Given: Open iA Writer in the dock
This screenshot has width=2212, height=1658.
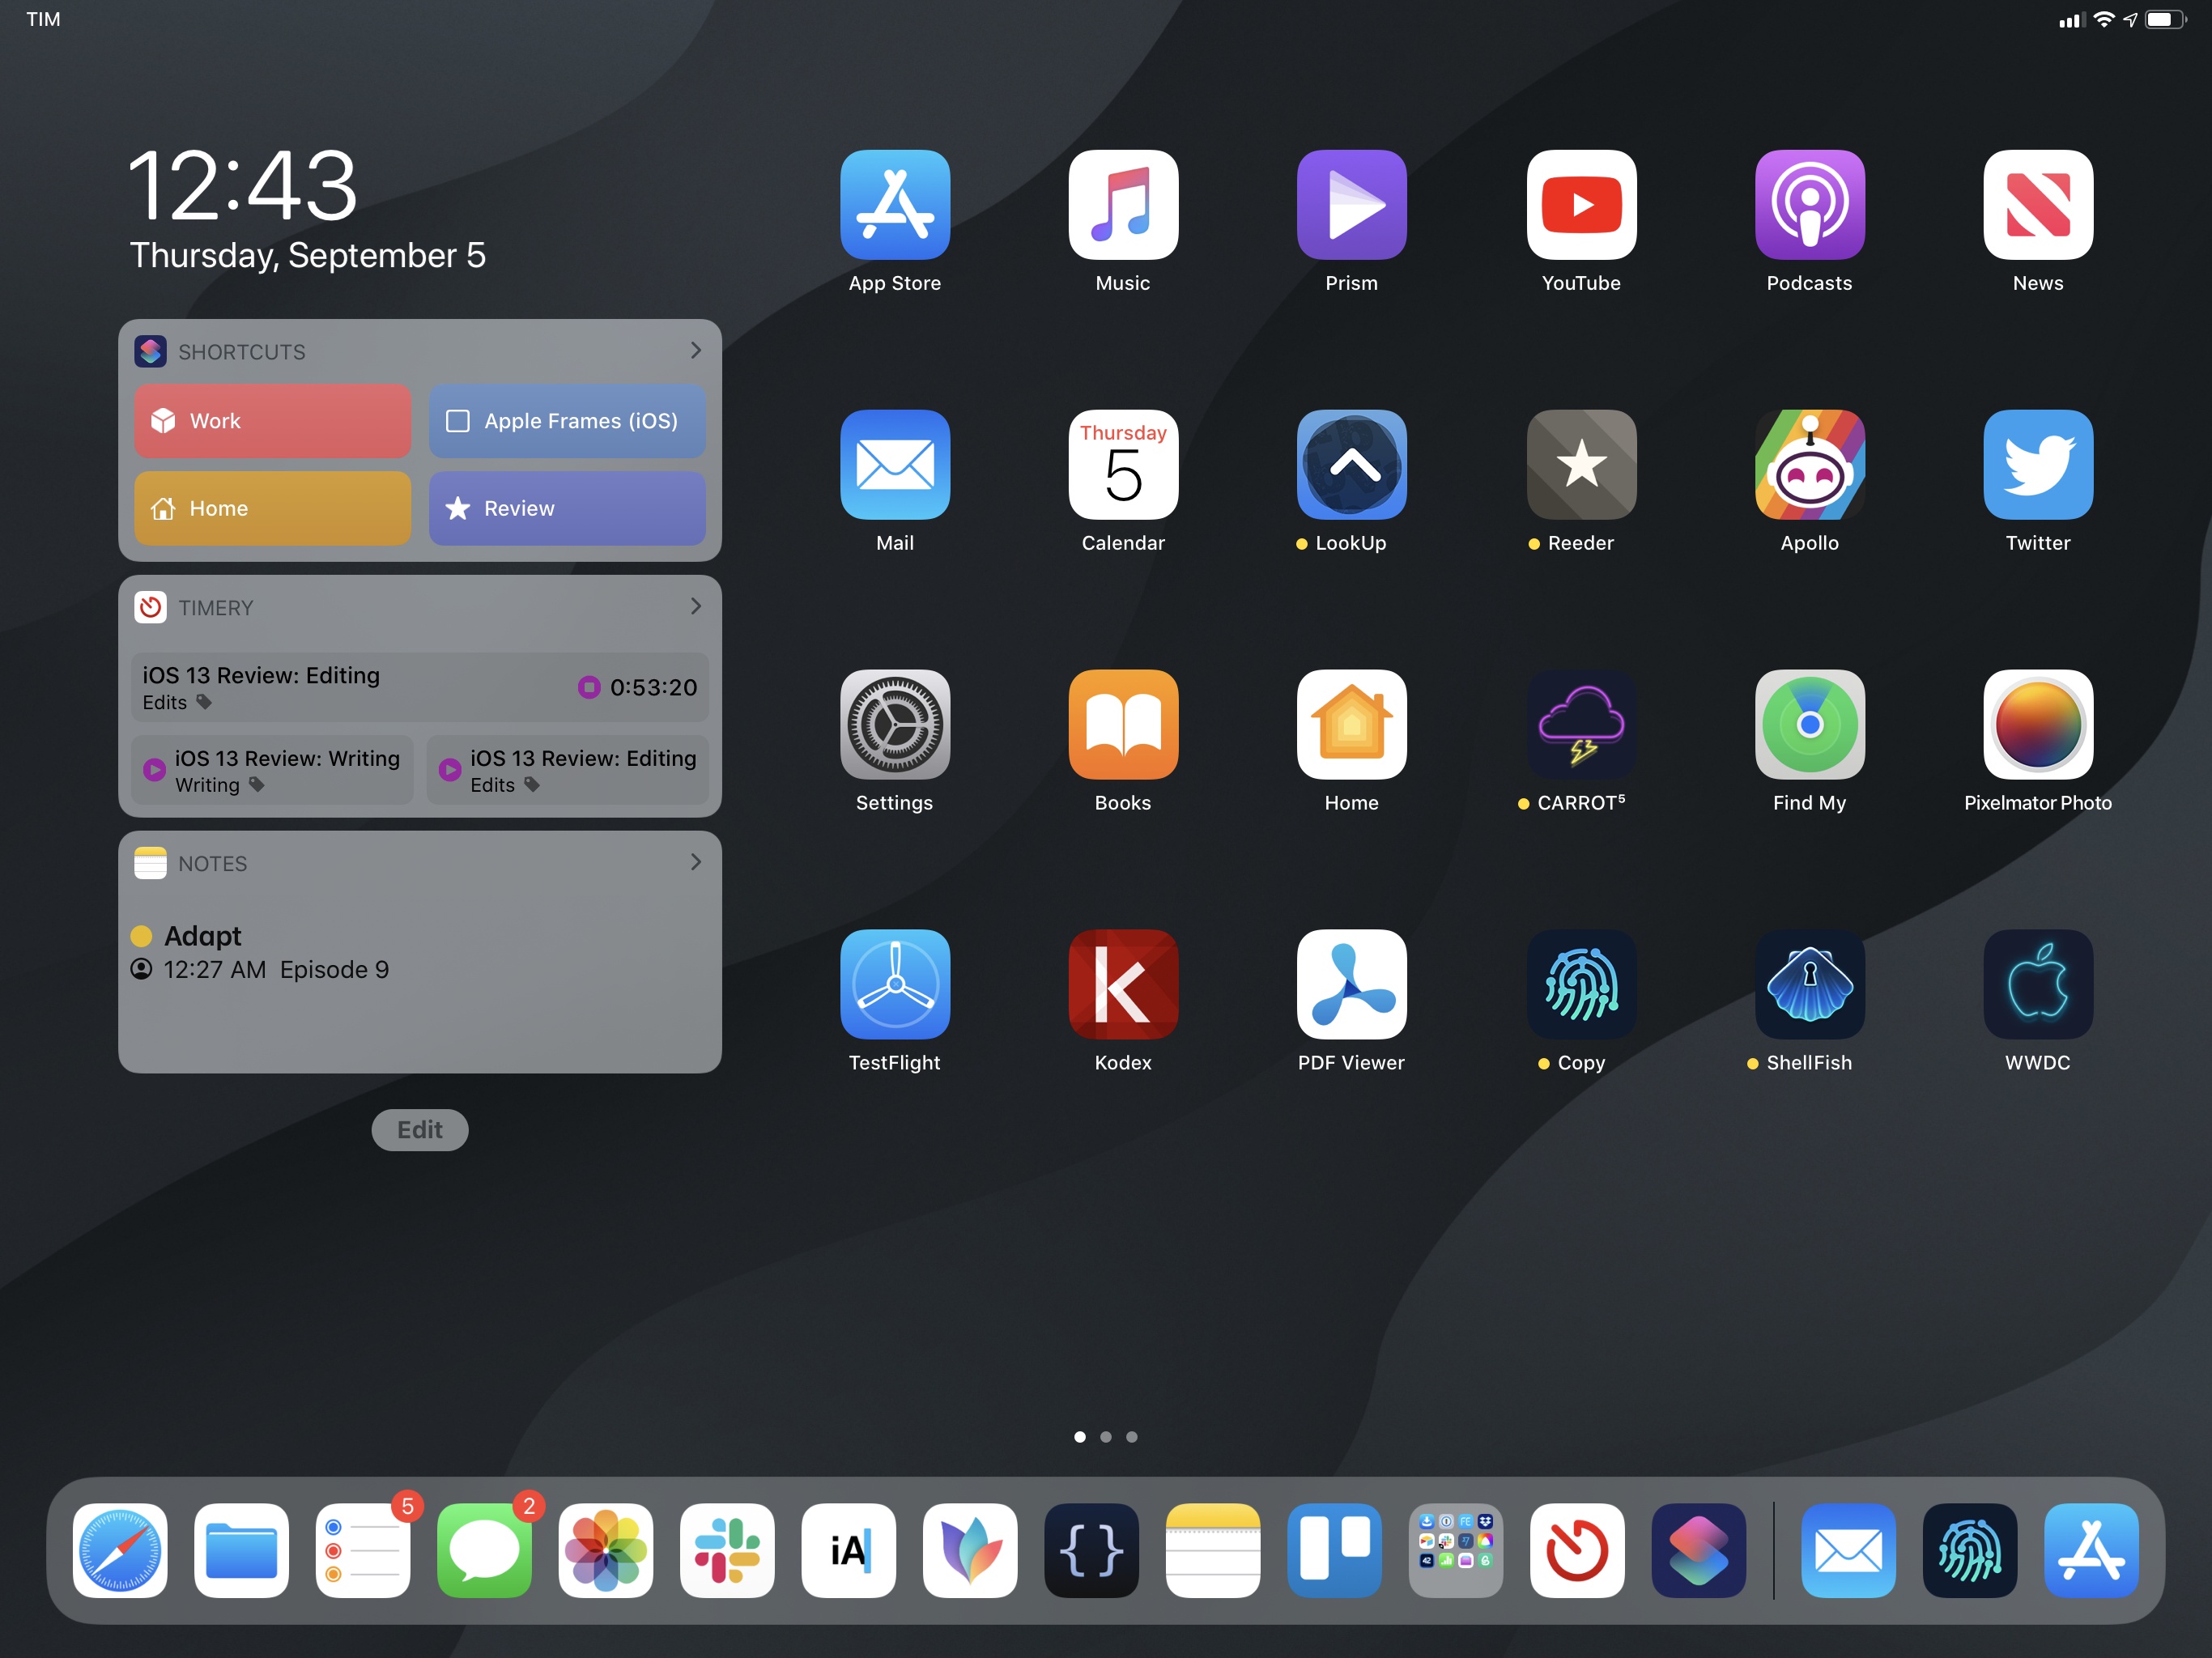Looking at the screenshot, I should click(848, 1550).
